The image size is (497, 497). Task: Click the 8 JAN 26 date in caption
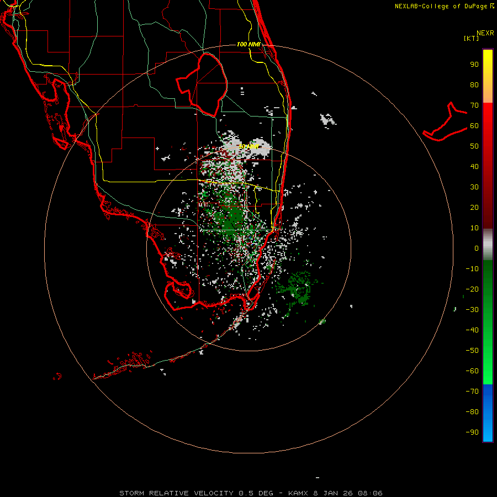[x=332, y=493]
